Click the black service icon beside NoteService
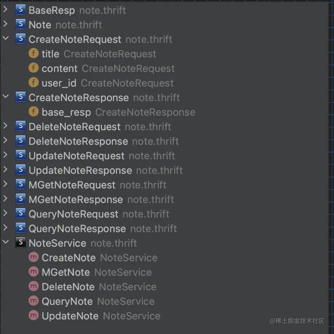Image resolution: width=334 pixels, height=334 pixels. coord(20,243)
